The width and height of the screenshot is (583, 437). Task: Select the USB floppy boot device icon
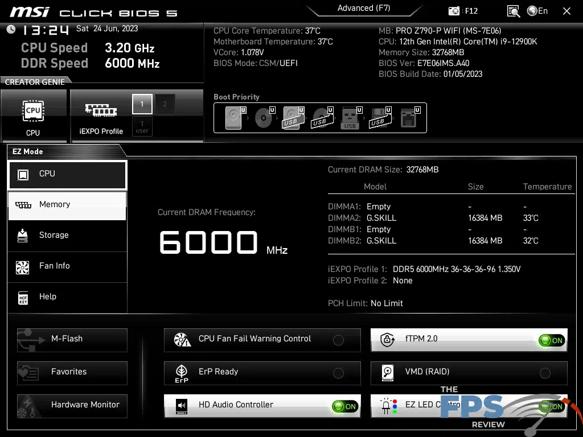coord(380,118)
